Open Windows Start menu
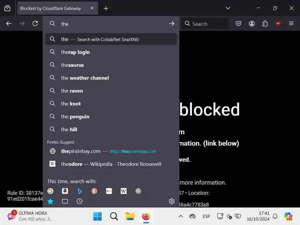The image size is (300, 225). (x=97, y=217)
